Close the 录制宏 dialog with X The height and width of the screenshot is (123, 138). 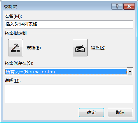point(129,6)
